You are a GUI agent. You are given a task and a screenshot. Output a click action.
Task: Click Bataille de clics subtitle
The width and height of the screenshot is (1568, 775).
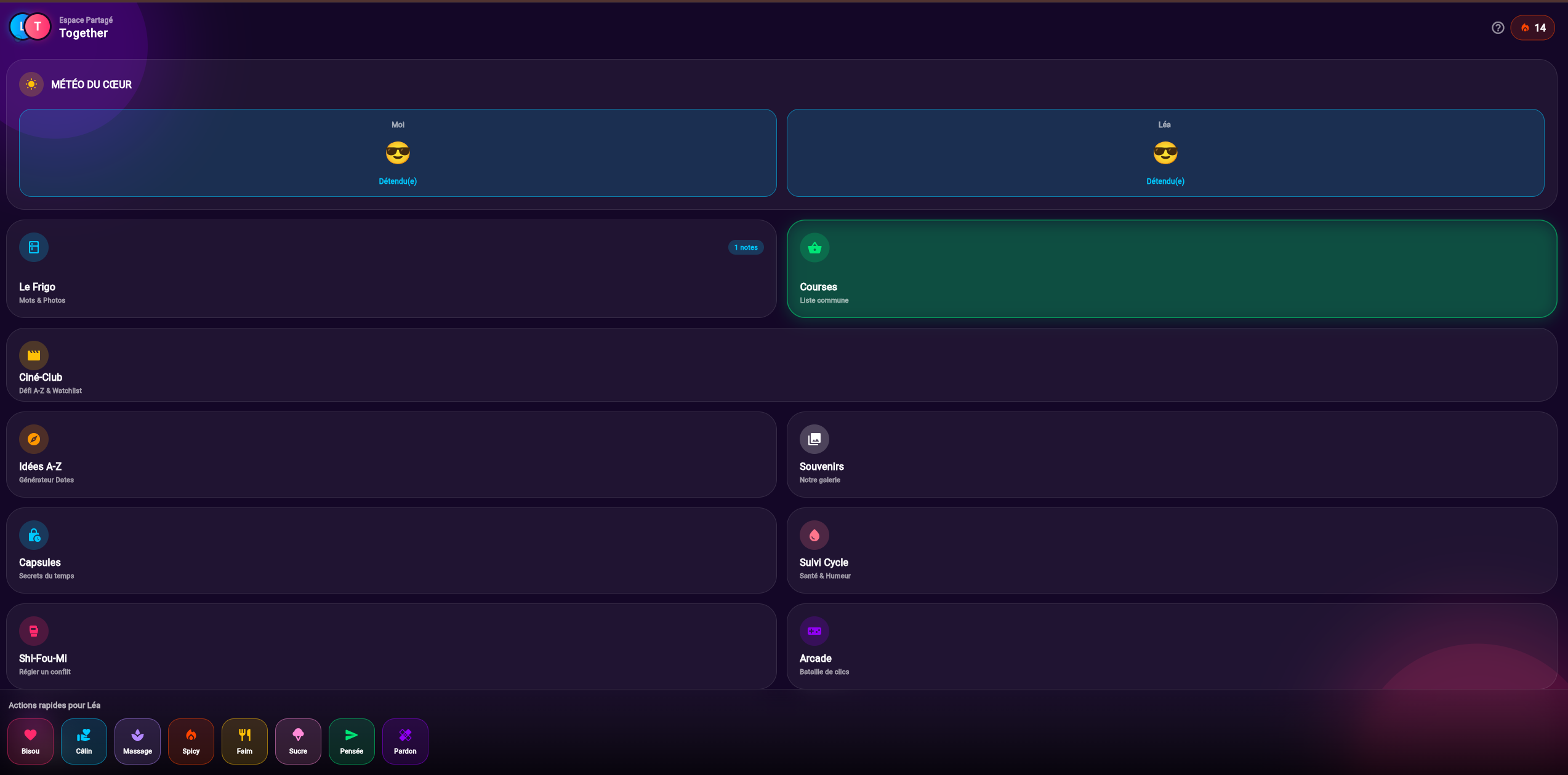824,672
